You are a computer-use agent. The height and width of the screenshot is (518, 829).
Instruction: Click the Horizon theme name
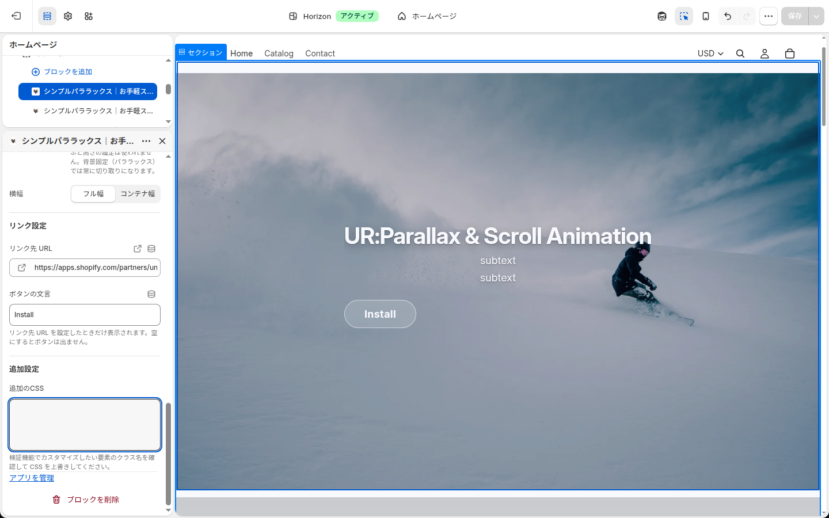coord(317,16)
